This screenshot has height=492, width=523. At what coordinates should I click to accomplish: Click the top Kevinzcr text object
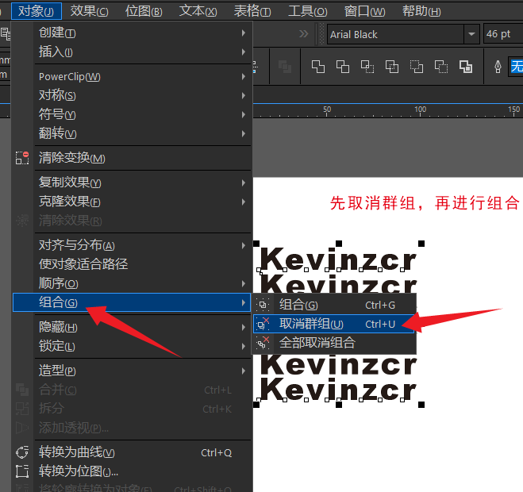(338, 259)
